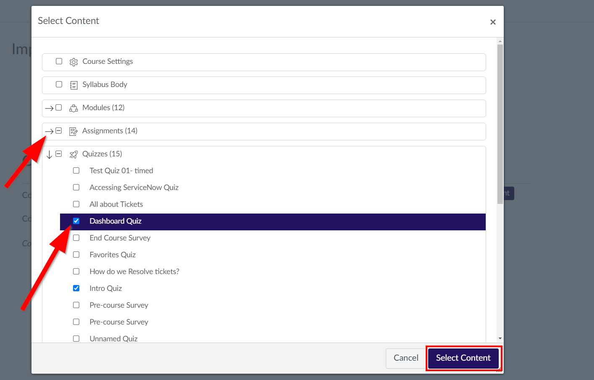Image resolution: width=594 pixels, height=380 pixels.
Task: Expand the Assignments section arrow
Action: [x=49, y=132]
